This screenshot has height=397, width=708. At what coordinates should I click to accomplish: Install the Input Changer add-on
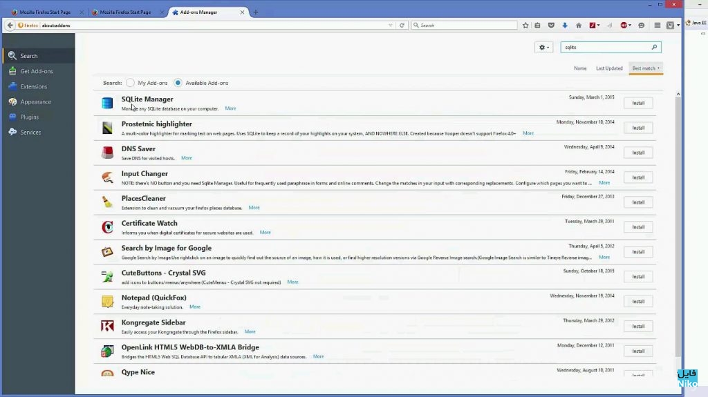638,177
